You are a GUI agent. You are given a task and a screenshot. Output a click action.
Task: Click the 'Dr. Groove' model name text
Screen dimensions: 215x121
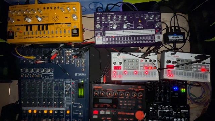coord(136,89)
